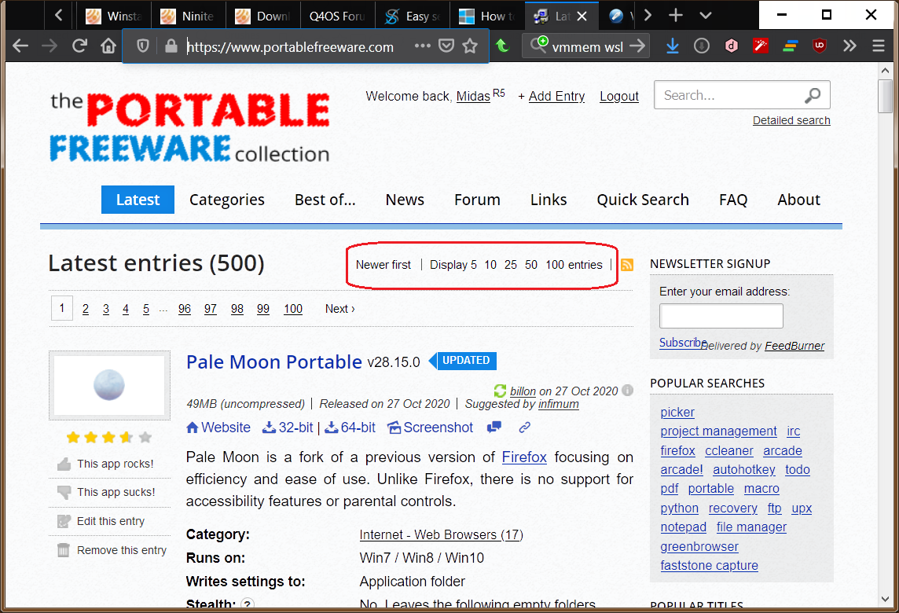Screen dimensions: 899x613
Task: Open the Quick Search menu item
Action: click(643, 200)
